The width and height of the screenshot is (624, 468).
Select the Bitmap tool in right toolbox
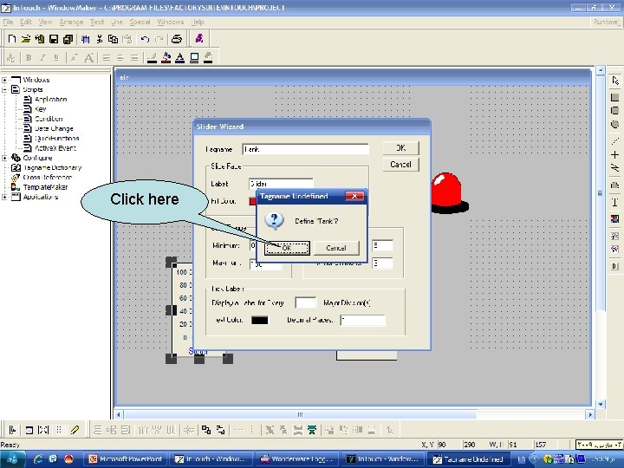click(614, 218)
